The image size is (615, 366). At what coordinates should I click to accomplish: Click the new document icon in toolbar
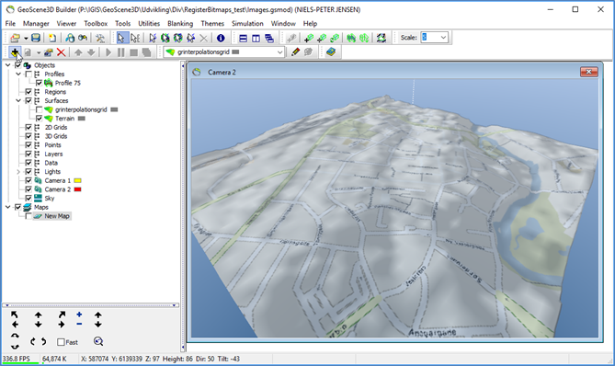[52, 38]
